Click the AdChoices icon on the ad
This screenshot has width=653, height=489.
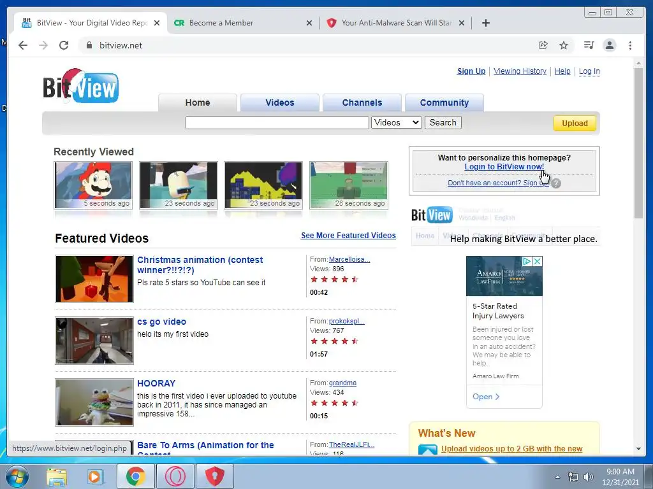coord(527,261)
